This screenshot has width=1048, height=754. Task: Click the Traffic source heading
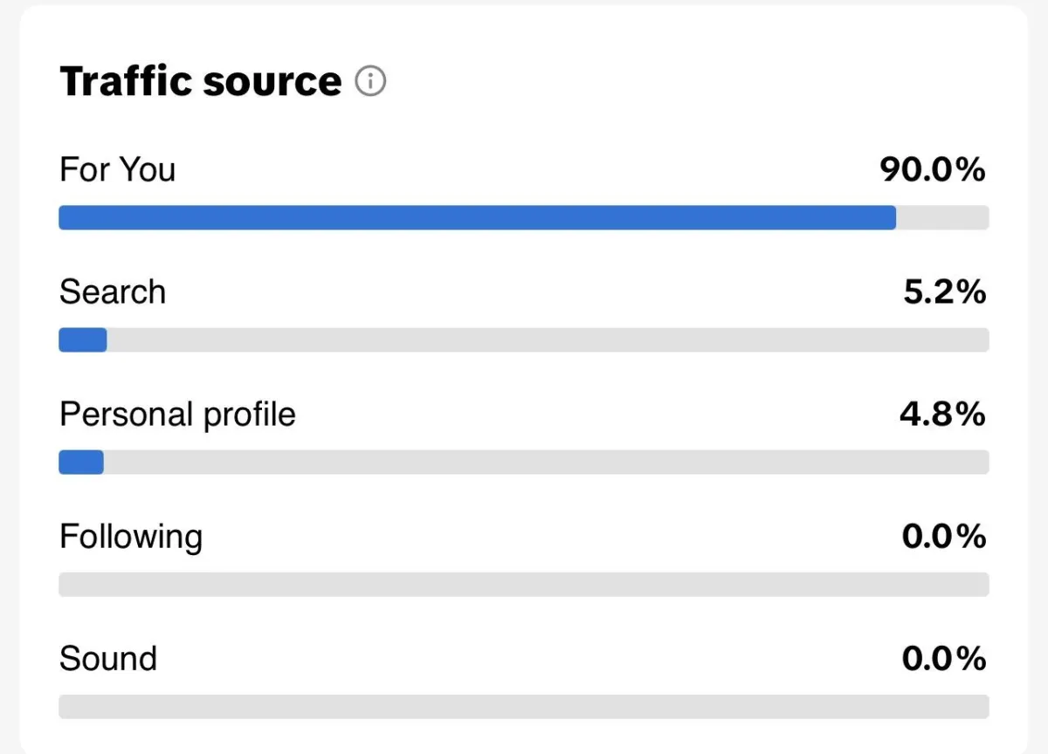200,82
